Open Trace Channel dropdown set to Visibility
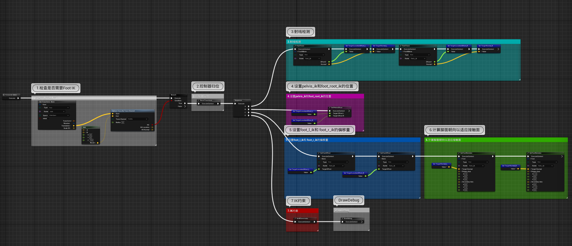The height and width of the screenshot is (246, 572). pyautogui.click(x=137, y=119)
